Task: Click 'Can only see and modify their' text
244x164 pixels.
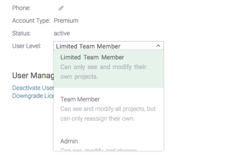Action: click(103, 67)
